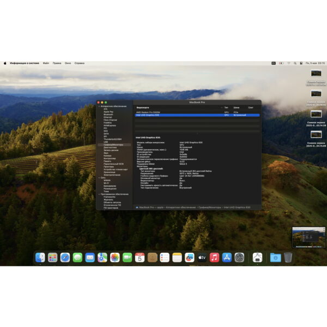Open System Settings gear in Dock
Viewport: 327px width, 327px height.
239,257
